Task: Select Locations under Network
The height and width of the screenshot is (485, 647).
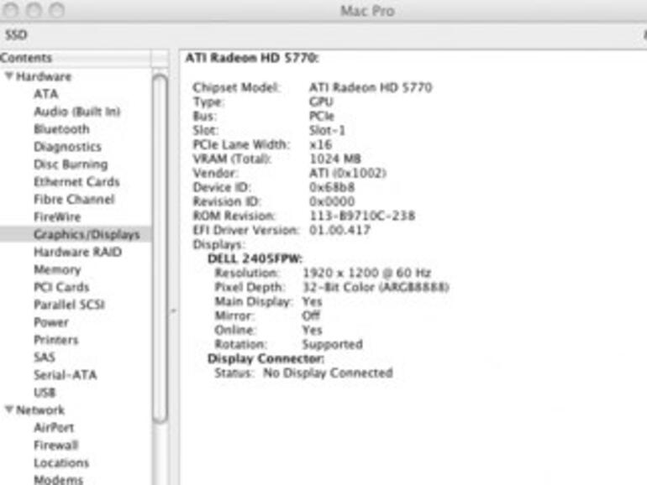Action: tap(61, 462)
